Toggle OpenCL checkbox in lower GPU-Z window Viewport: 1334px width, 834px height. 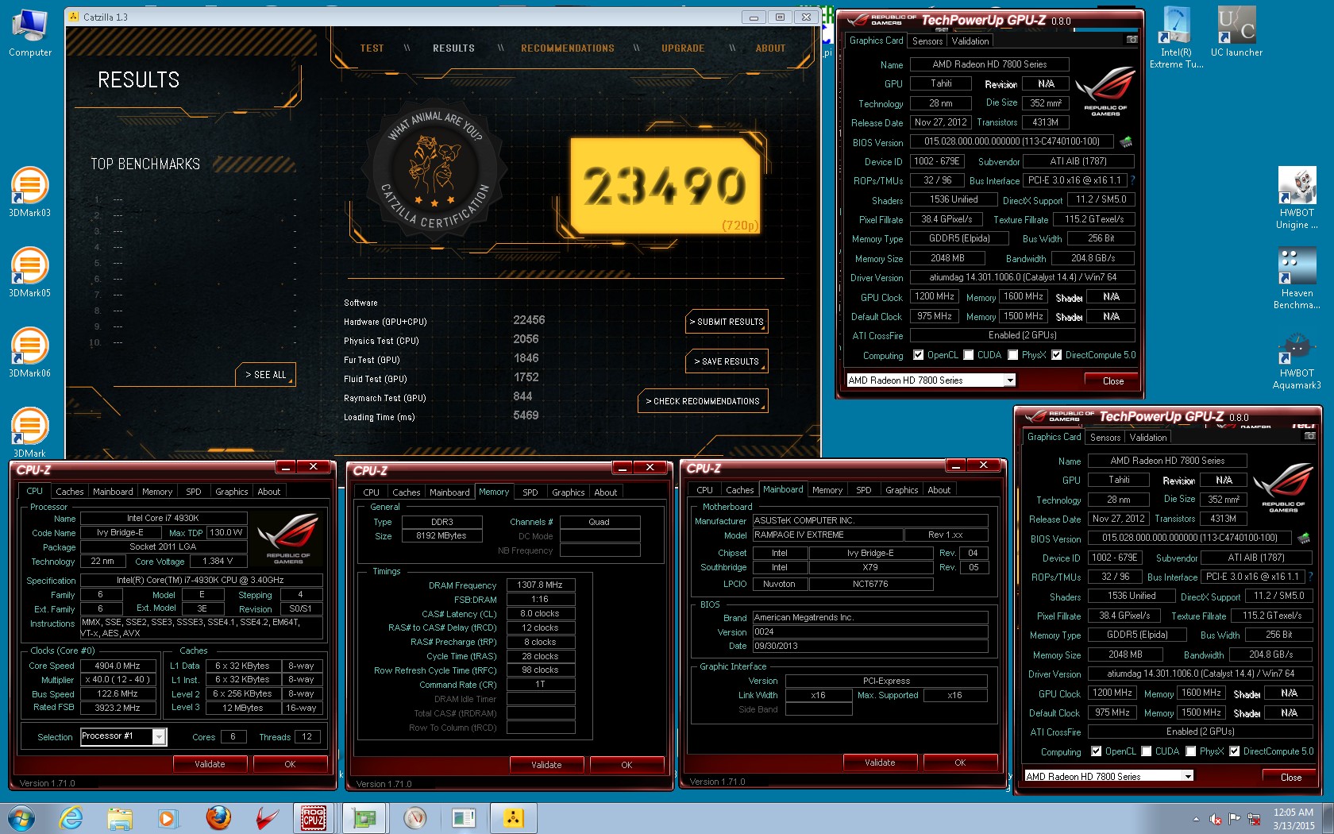tap(1096, 751)
